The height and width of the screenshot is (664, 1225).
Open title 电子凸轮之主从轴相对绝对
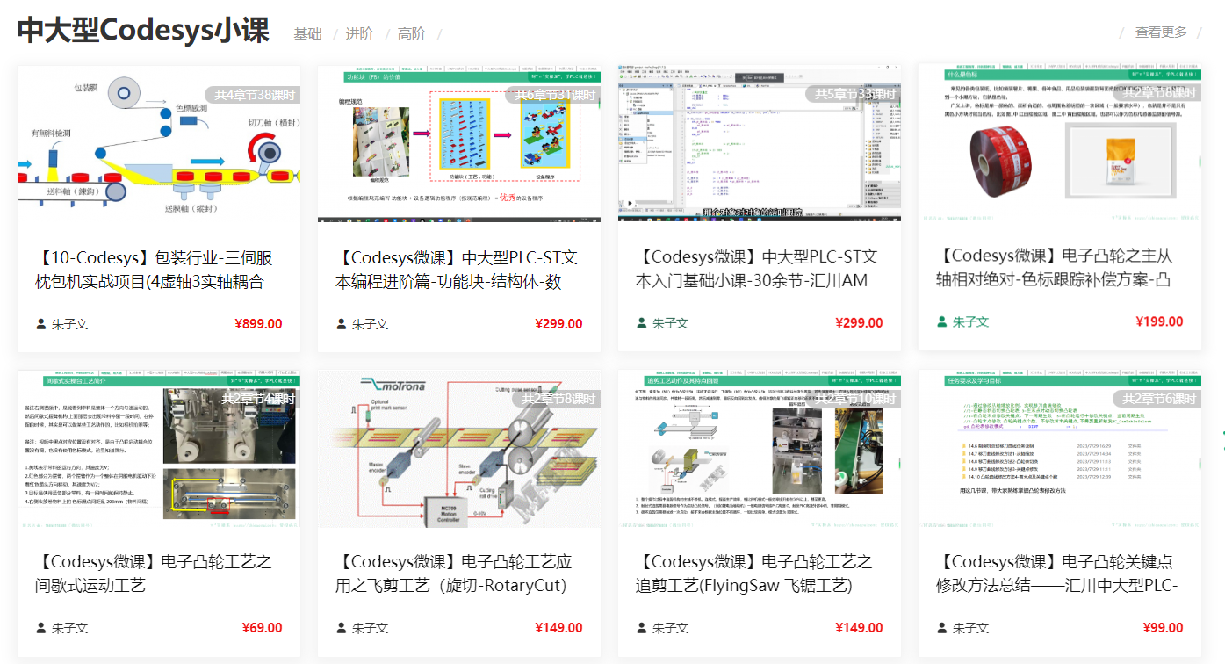(1055, 267)
